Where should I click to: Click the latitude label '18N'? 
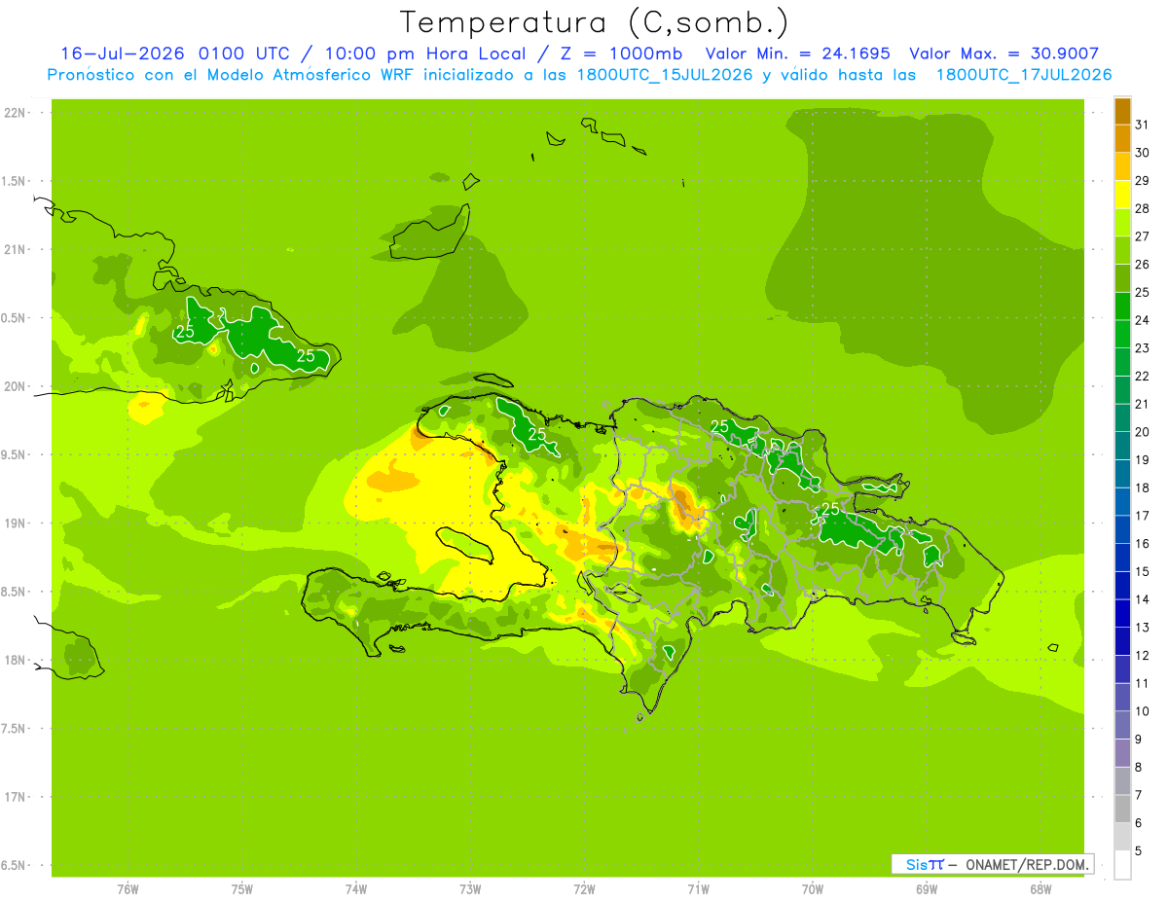(17, 661)
